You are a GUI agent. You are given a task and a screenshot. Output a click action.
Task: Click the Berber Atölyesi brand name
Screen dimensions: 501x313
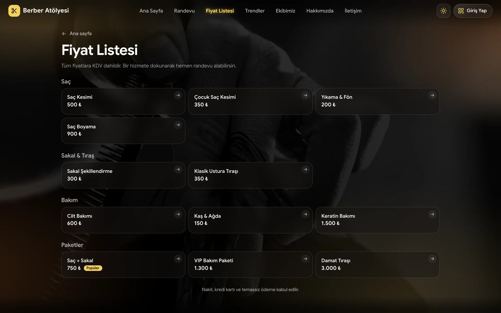[x=46, y=10]
